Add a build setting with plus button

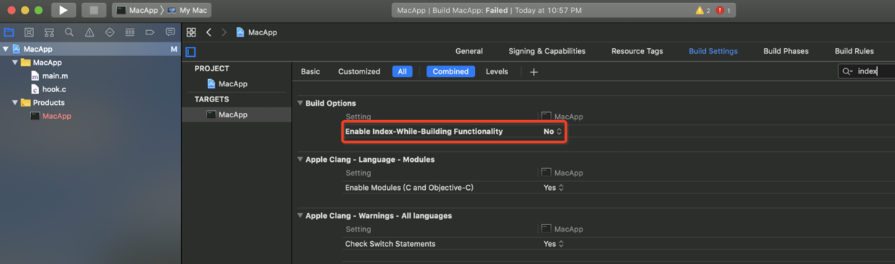coord(533,72)
